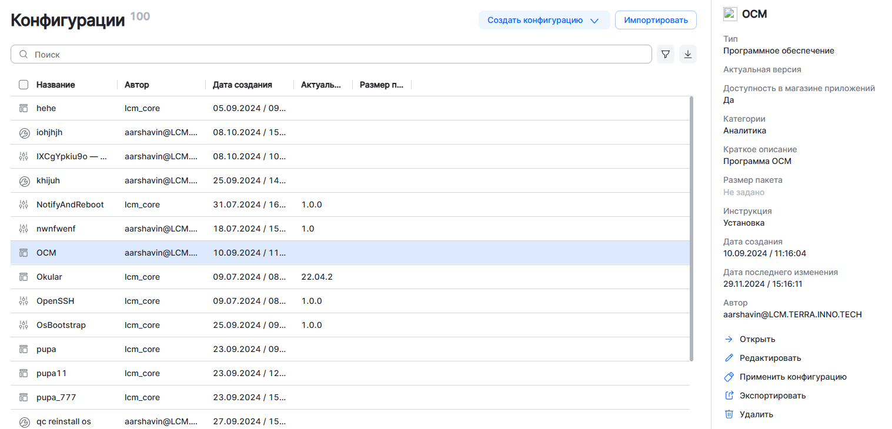Sort by the Дата создания column header

(x=242, y=85)
